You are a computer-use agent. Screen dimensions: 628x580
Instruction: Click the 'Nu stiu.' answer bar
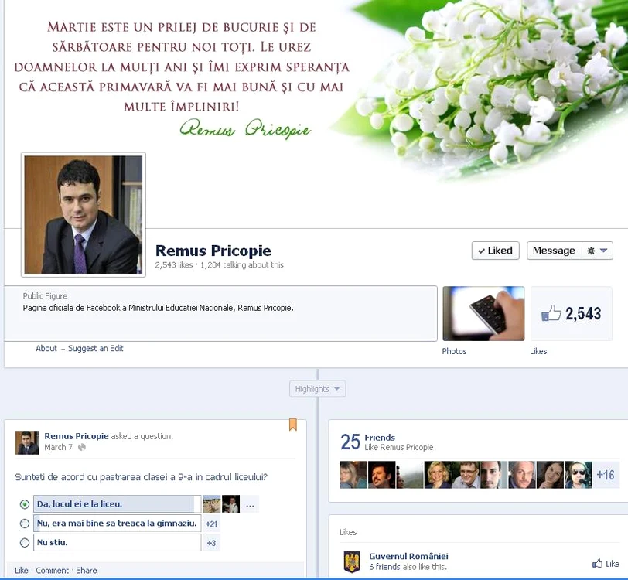point(117,543)
